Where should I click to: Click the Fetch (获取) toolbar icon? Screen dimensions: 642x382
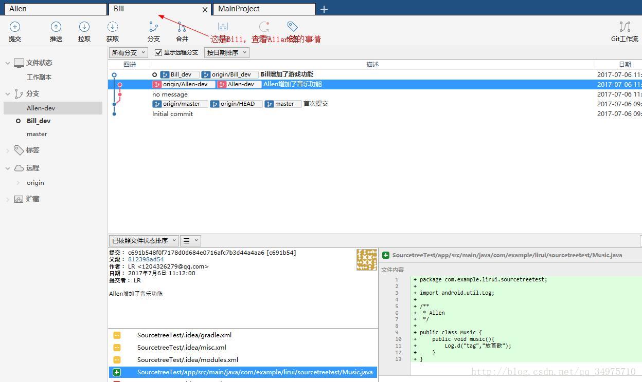[113, 27]
